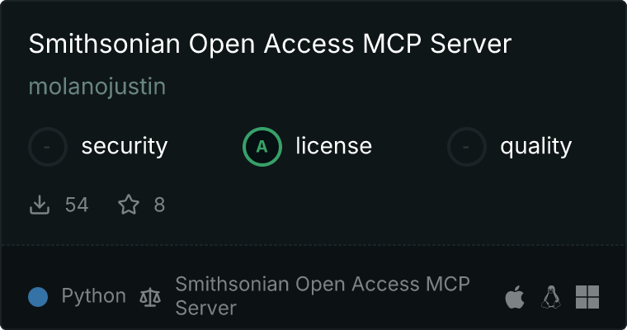Click the blue Python language color dot
This screenshot has width=627, height=330.
click(38, 297)
